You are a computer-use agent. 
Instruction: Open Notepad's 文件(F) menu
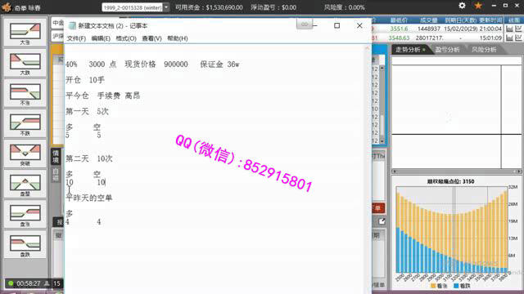coord(76,38)
